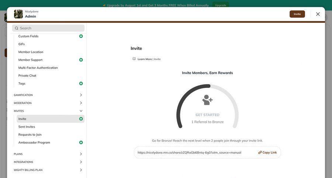This screenshot has width=332, height=178.
Task: Open the GIFs settings
Action: (22, 44)
